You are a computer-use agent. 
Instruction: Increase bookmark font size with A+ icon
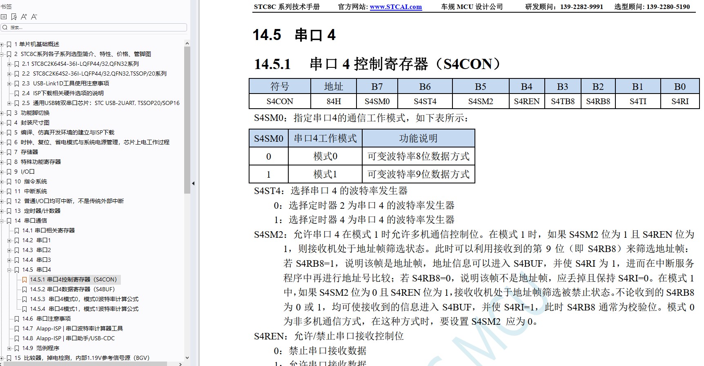coord(24,17)
